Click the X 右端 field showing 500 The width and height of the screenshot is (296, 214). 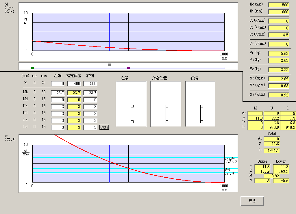(x=90, y=84)
